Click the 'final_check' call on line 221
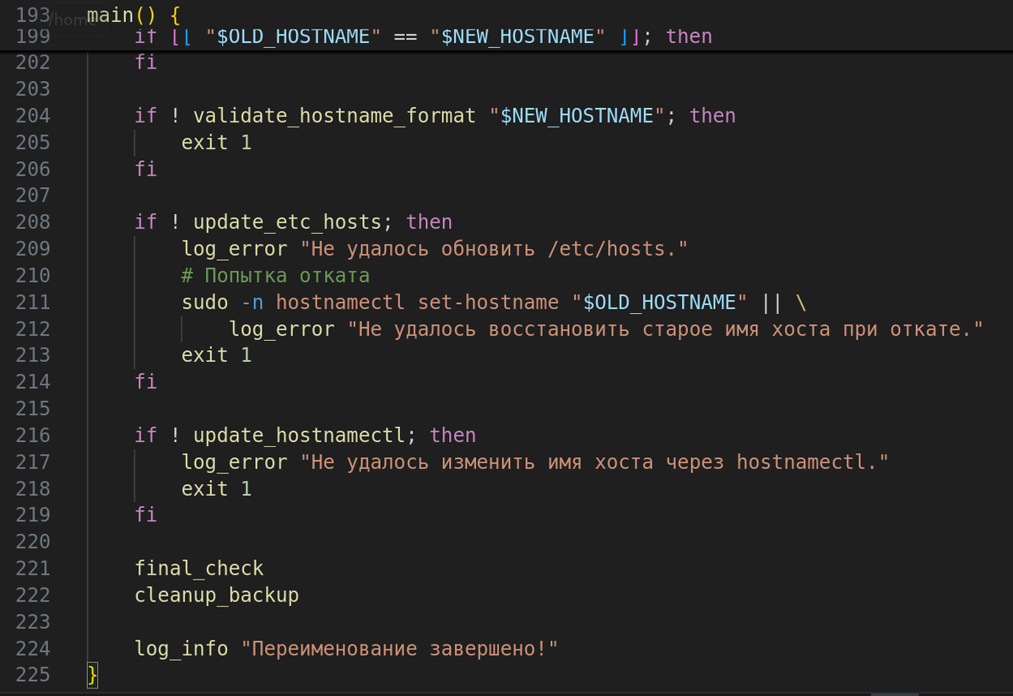The width and height of the screenshot is (1013, 696). pyautogui.click(x=199, y=569)
